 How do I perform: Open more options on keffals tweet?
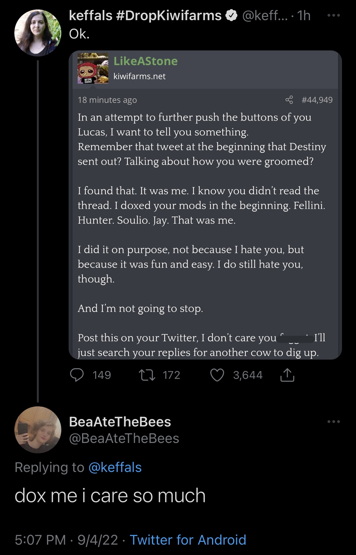coord(333,15)
